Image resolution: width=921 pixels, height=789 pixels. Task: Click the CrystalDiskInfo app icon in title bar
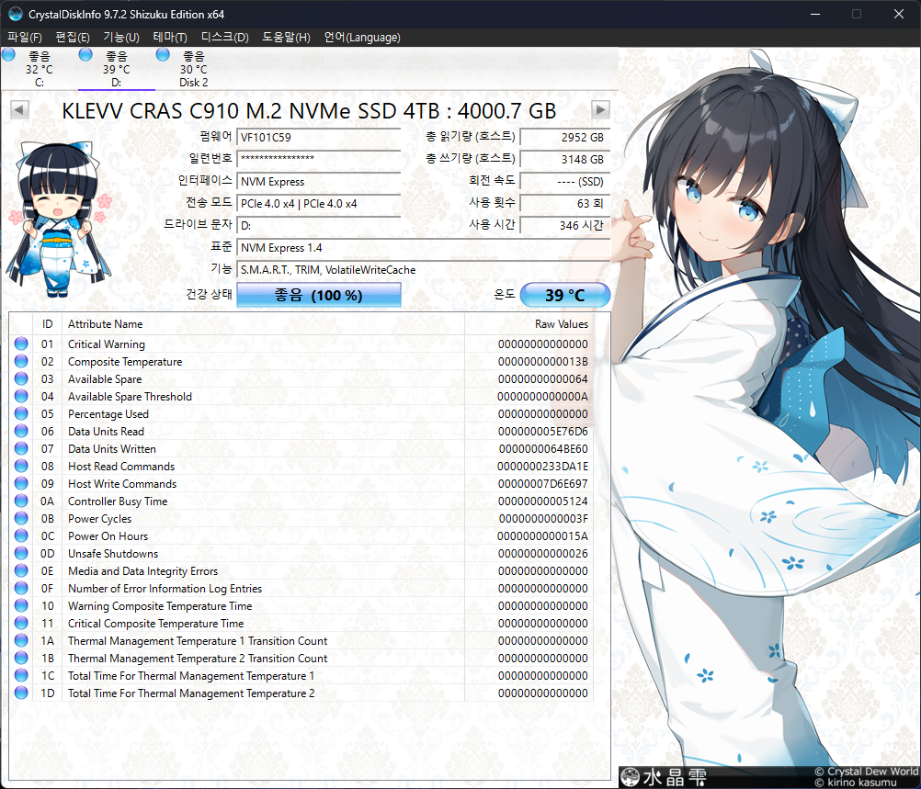click(x=15, y=15)
